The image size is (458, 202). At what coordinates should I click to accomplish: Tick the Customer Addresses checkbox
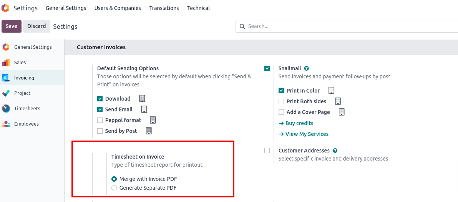267,151
